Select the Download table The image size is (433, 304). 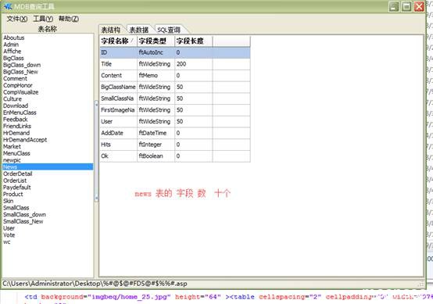coord(16,106)
